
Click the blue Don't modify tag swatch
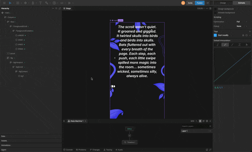[215, 35]
